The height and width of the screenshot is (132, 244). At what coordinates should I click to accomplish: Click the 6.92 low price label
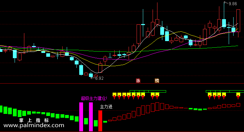(99, 78)
